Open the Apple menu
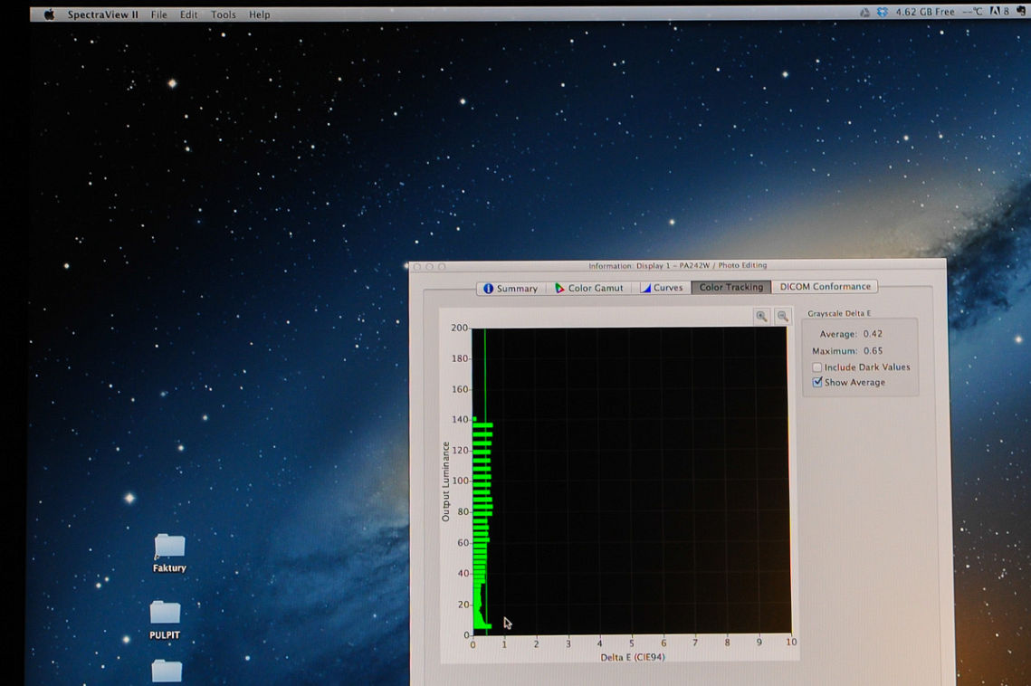 pos(49,14)
